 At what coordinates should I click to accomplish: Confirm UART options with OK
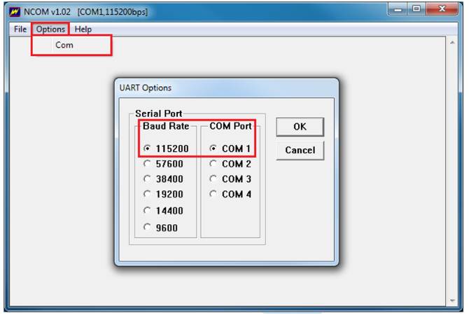[300, 127]
